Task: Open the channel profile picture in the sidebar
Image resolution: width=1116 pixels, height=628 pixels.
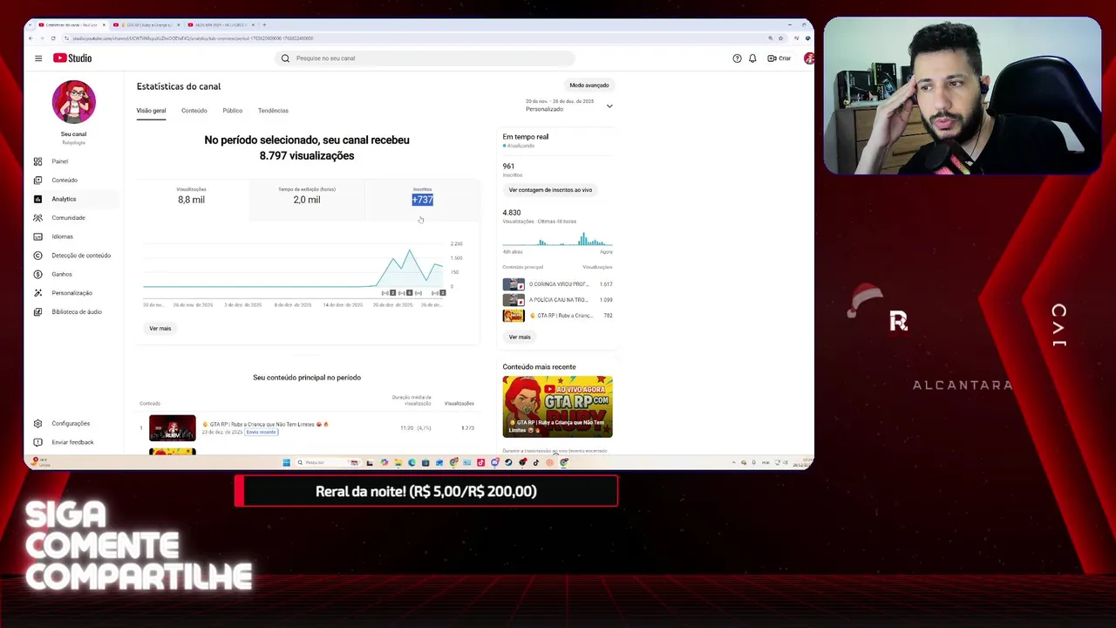Action: coord(73,102)
